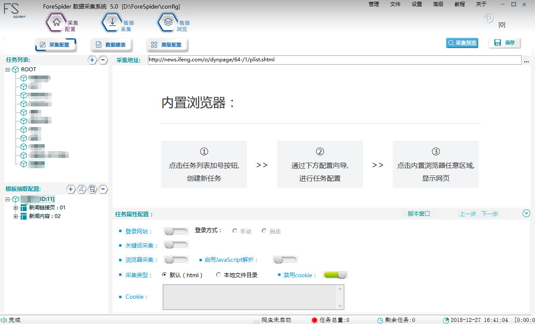Screen dimensions: 535x324
Task: Select the 自动 login radio button
Action: (264, 231)
